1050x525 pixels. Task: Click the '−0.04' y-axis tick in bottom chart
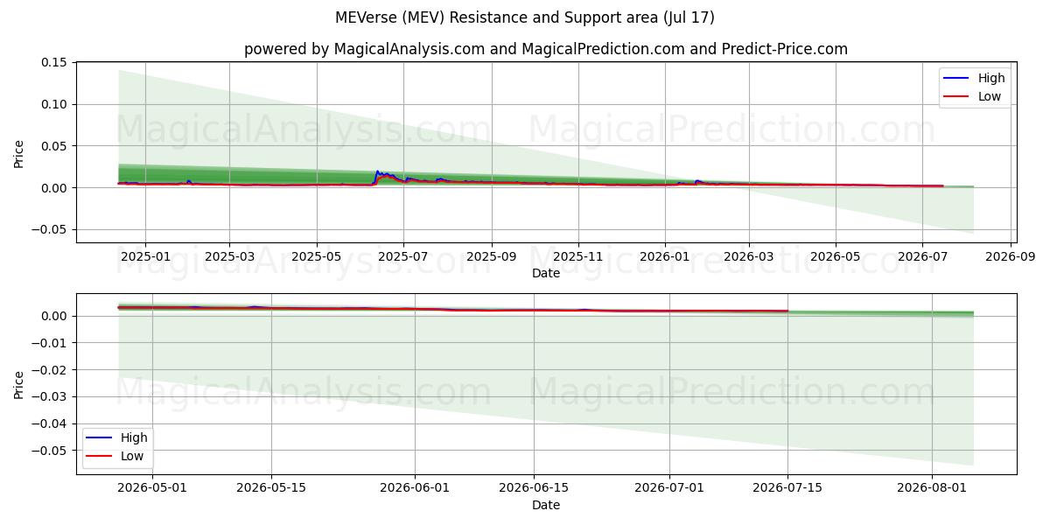point(49,424)
